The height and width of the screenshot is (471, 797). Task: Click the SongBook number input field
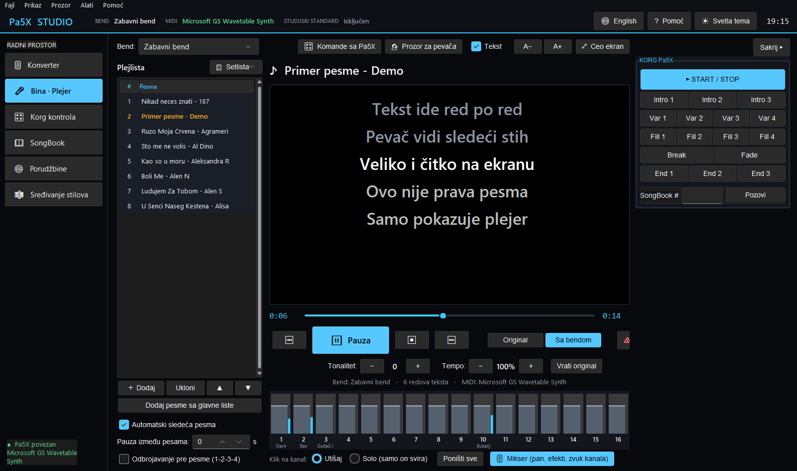702,195
